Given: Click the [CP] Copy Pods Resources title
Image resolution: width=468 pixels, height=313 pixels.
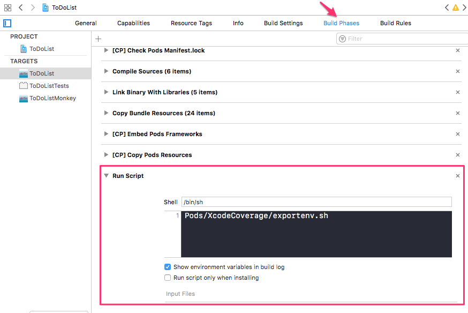Looking at the screenshot, I should [152, 155].
